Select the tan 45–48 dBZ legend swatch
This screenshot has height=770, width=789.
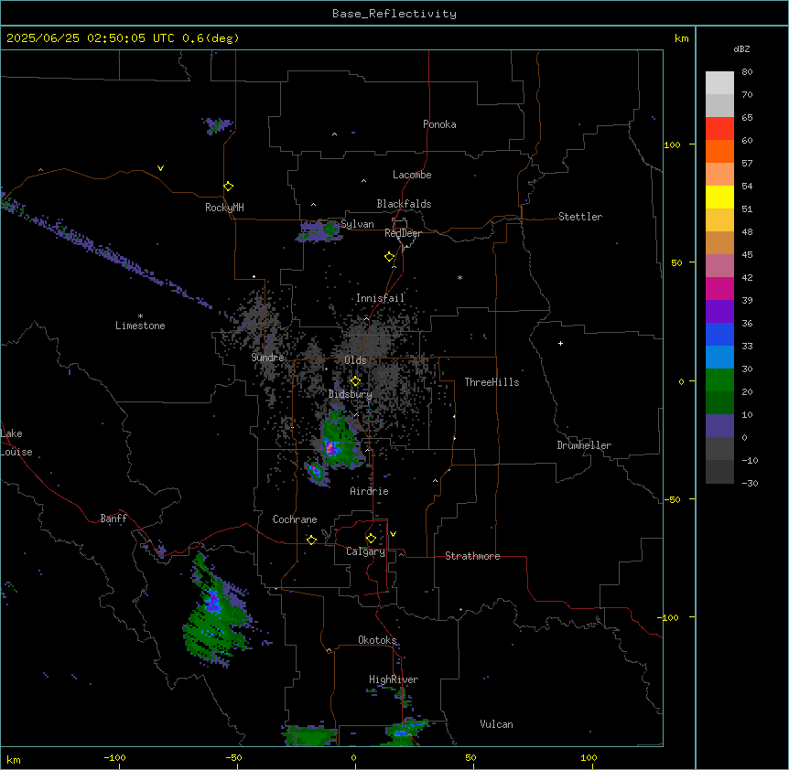click(719, 242)
